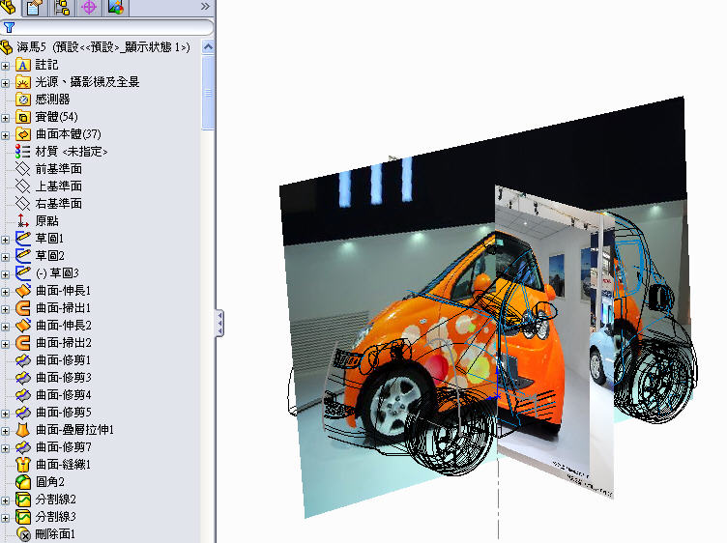Click the 曲面-縫織1 knit surface icon
The width and height of the screenshot is (727, 543).
tap(23, 464)
